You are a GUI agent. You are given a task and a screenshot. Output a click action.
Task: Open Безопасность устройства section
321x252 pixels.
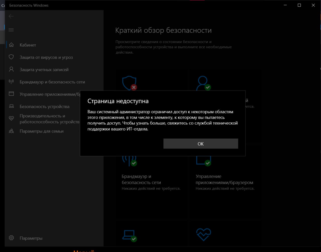tap(44, 106)
